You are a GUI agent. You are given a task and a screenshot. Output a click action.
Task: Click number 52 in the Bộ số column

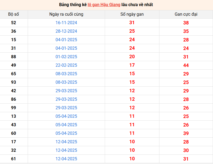tap(14, 23)
